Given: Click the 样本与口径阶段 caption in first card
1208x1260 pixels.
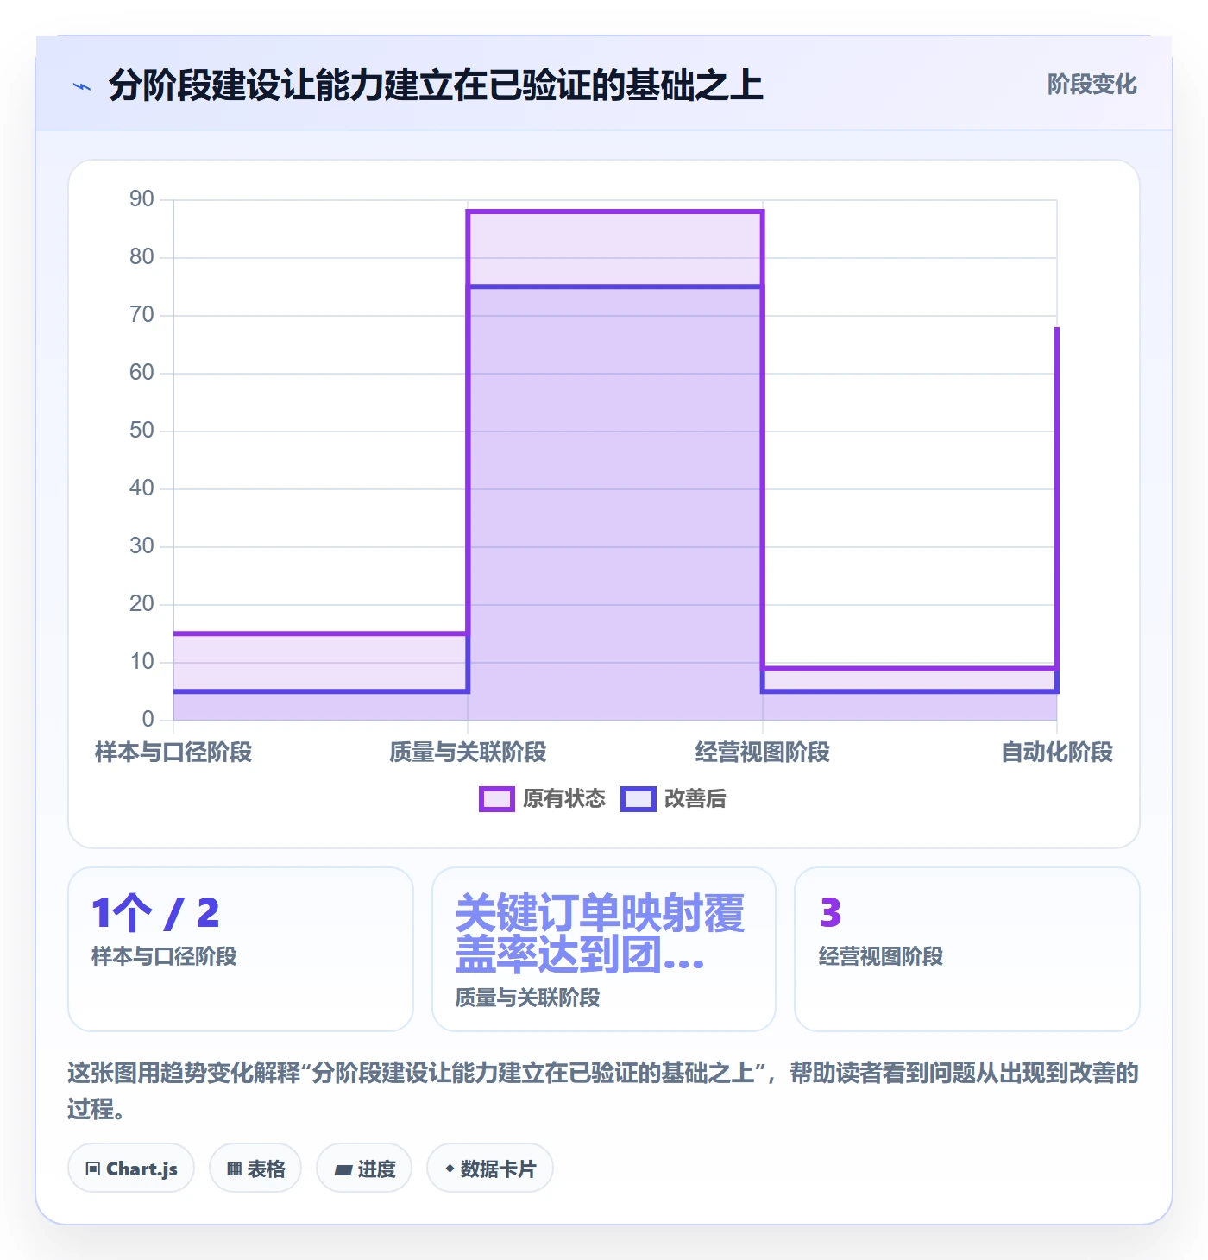Looking at the screenshot, I should pos(164,957).
